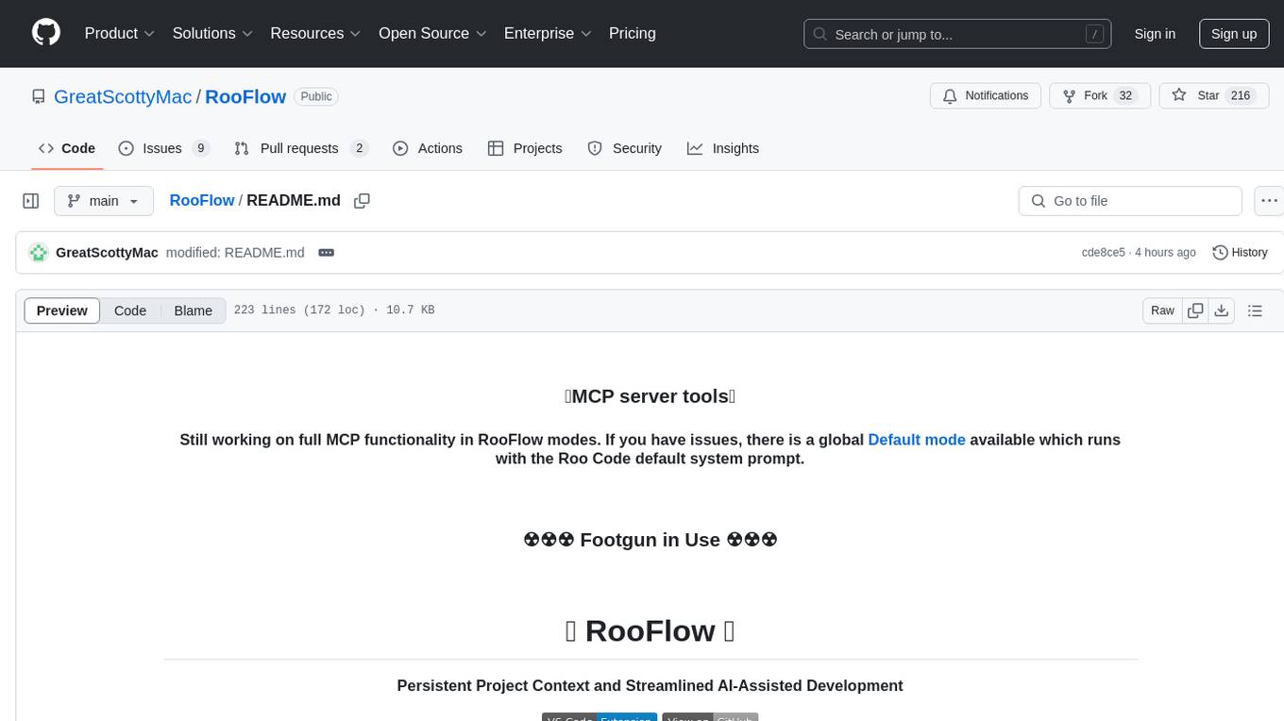Click the Sign up button
Screen dimensions: 1284x721
(x=1234, y=34)
